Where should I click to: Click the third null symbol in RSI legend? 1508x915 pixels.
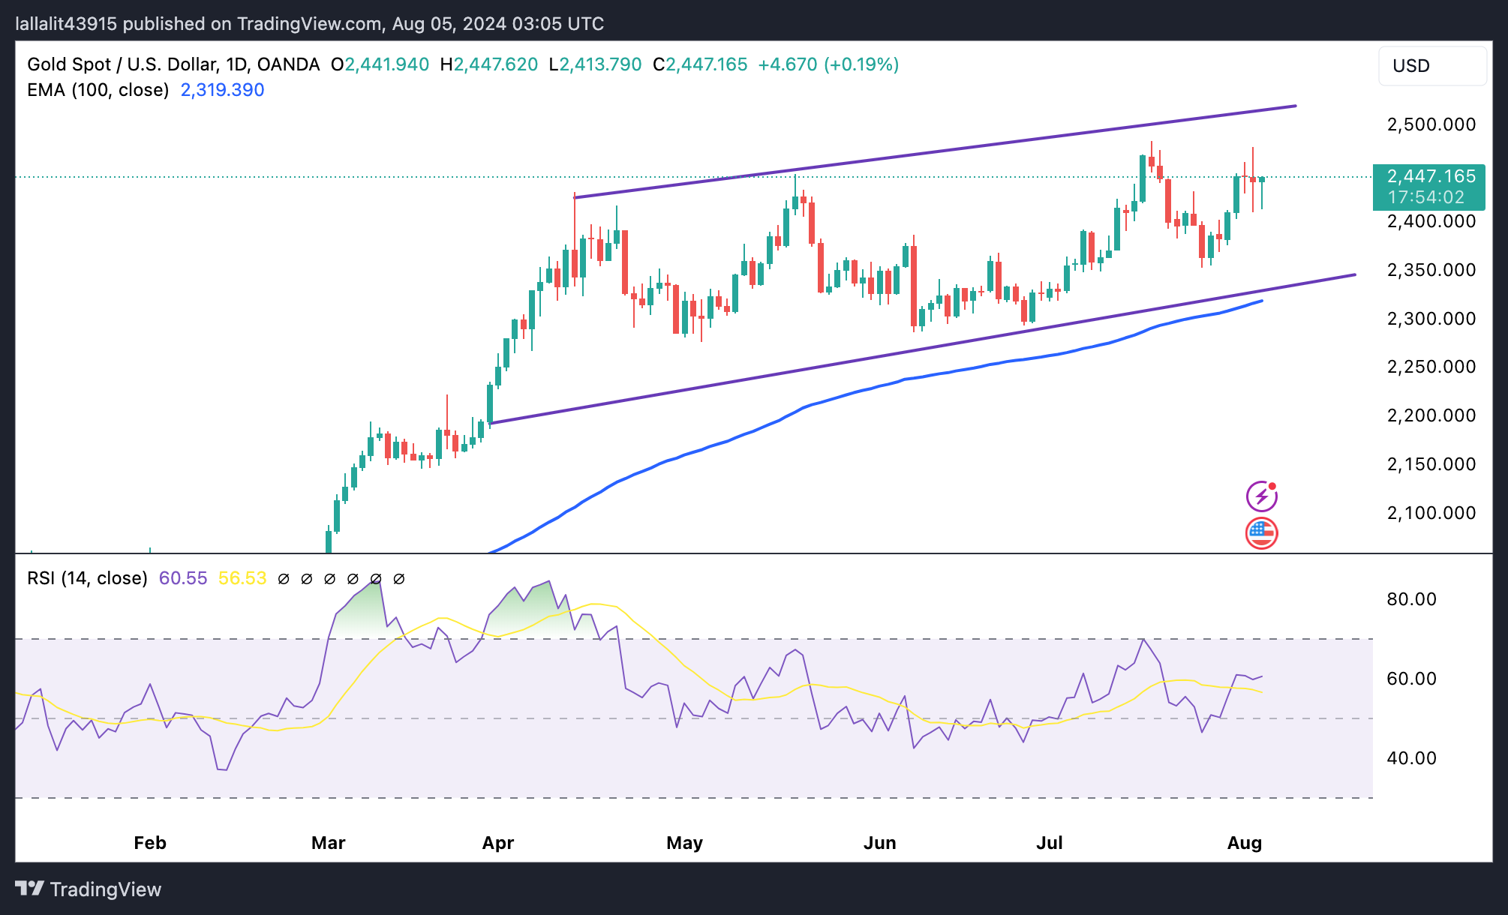click(x=329, y=579)
